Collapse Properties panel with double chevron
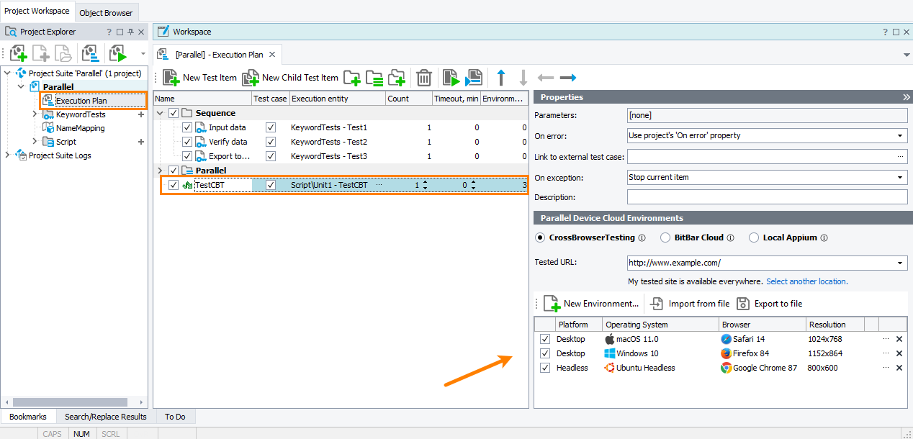Screen dimensions: 913x439 pyautogui.click(x=907, y=97)
